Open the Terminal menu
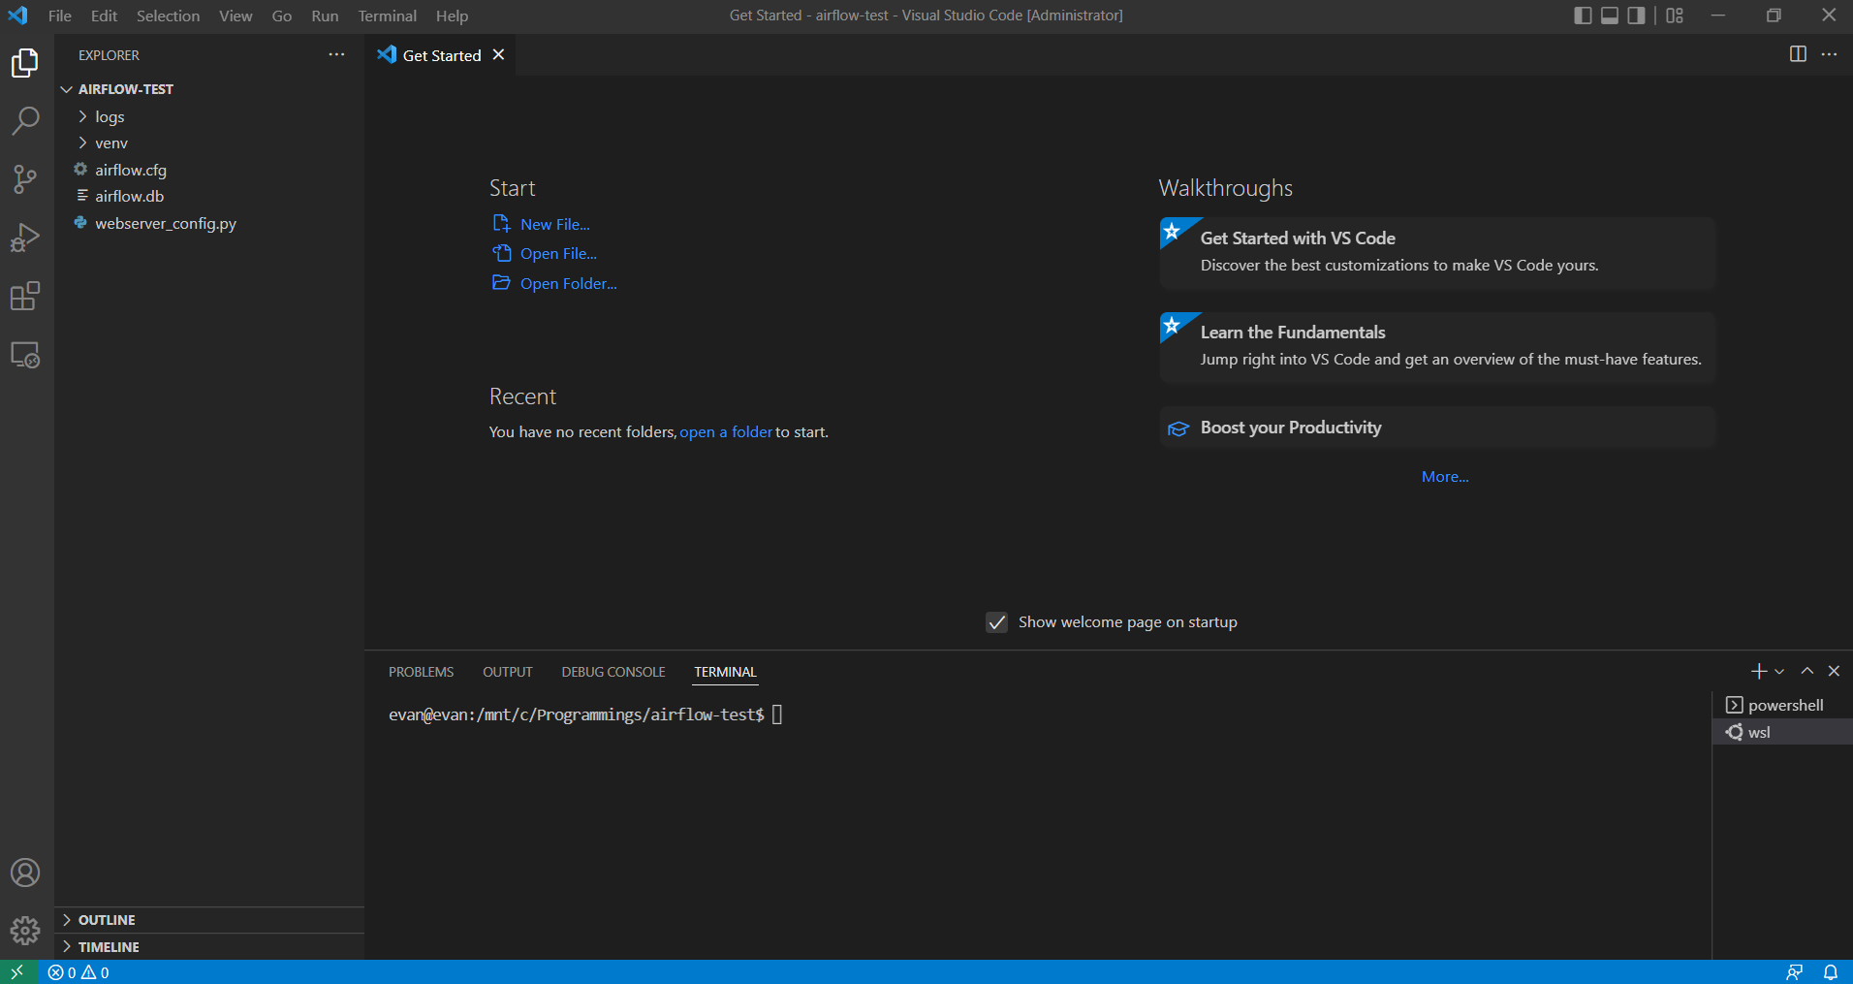The height and width of the screenshot is (984, 1853). [387, 16]
